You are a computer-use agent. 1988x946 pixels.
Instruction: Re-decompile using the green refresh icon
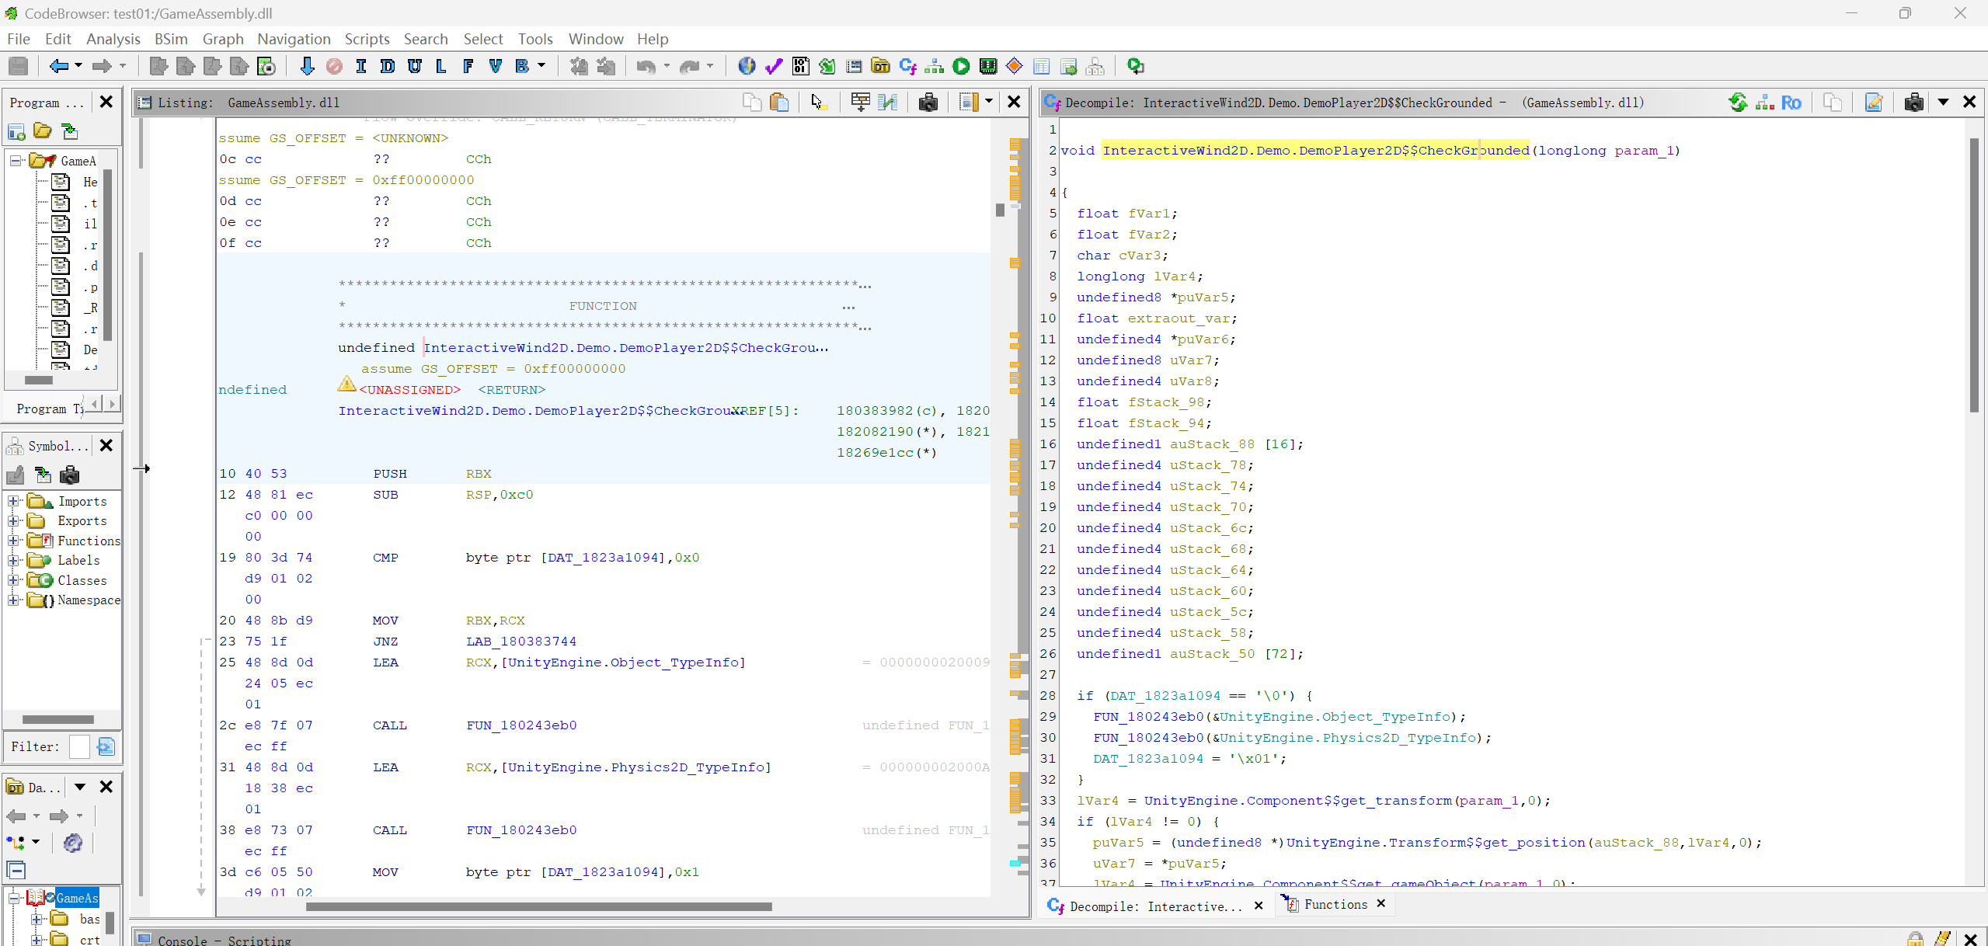coord(1737,102)
